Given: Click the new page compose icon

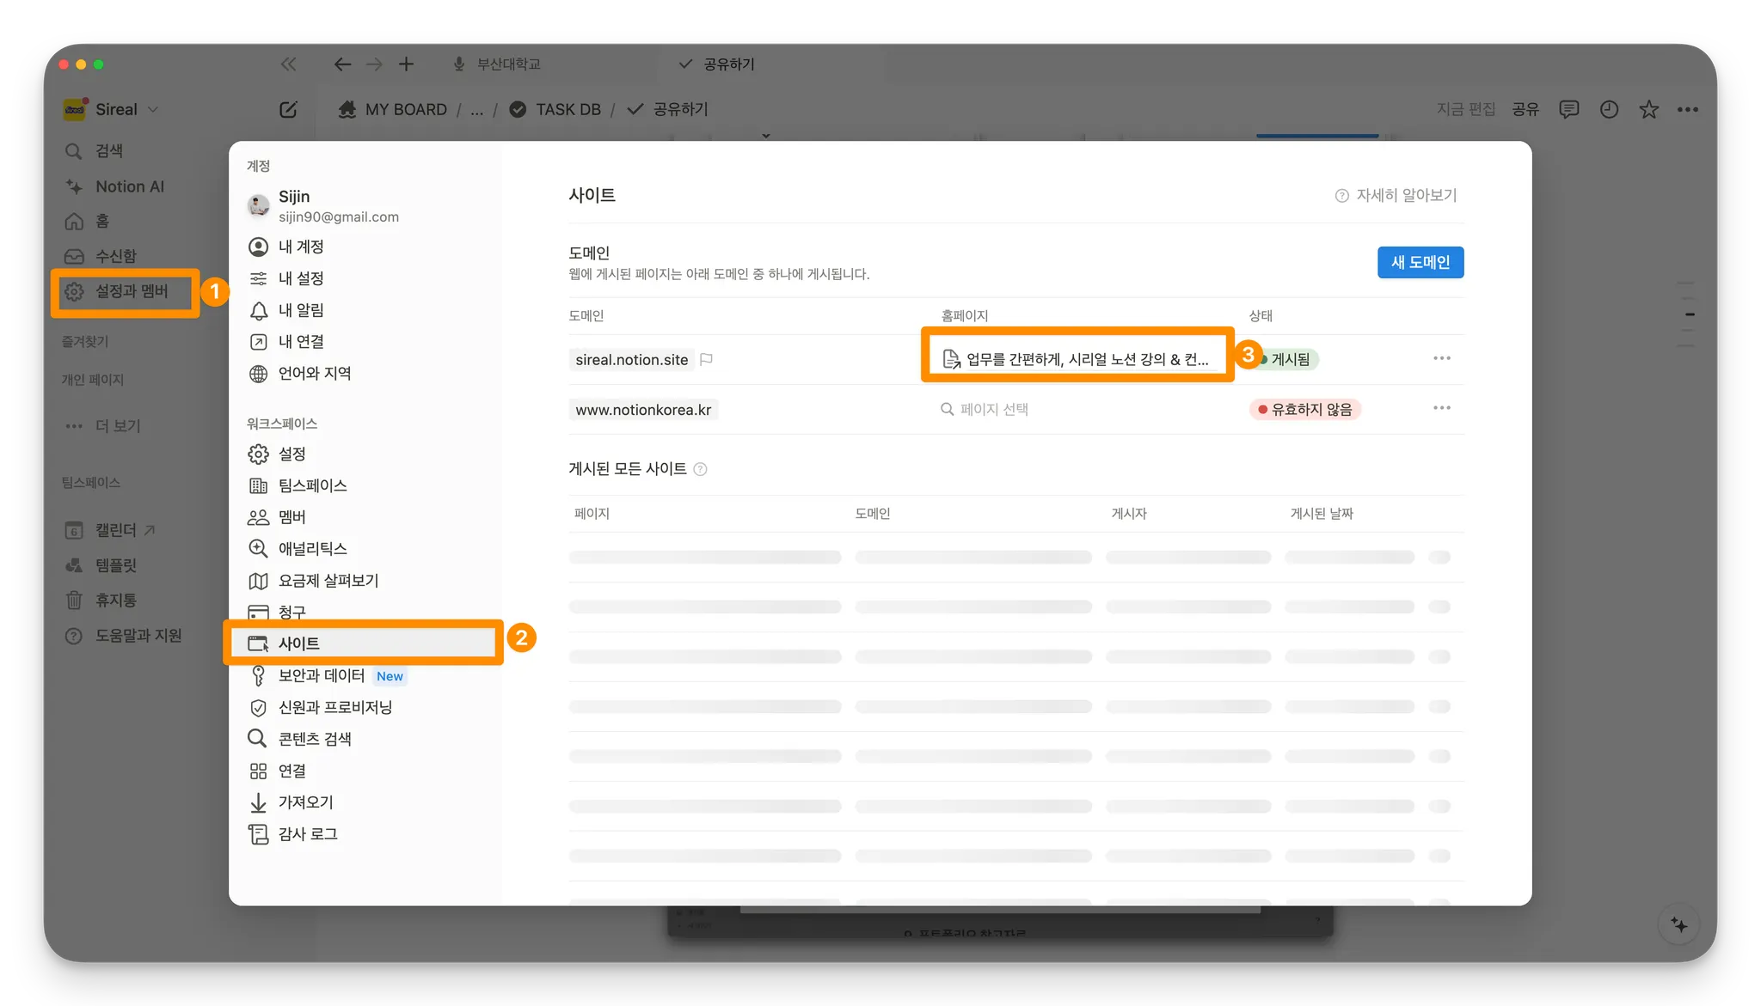Looking at the screenshot, I should click(x=288, y=109).
